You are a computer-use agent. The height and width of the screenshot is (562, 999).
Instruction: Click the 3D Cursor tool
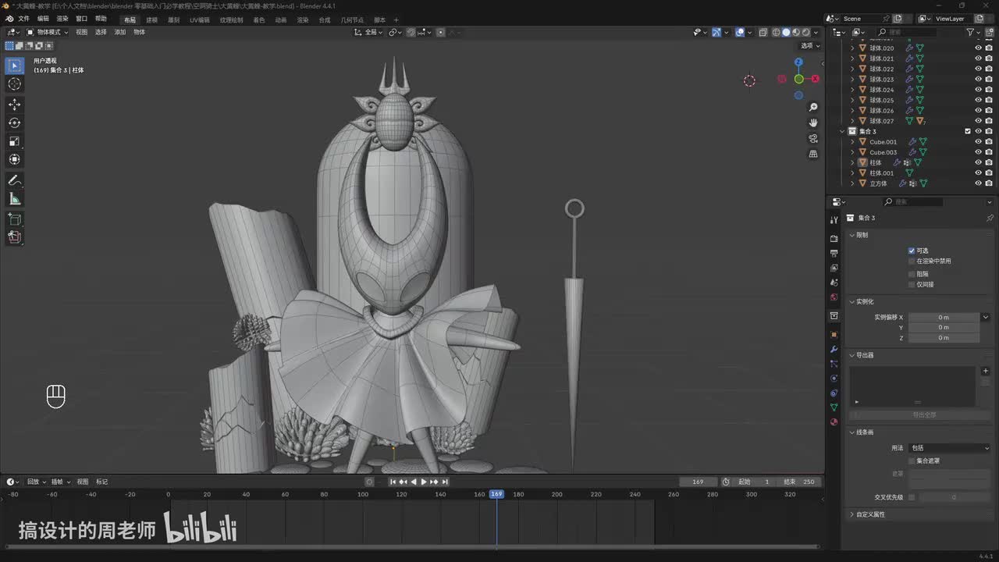tap(15, 84)
